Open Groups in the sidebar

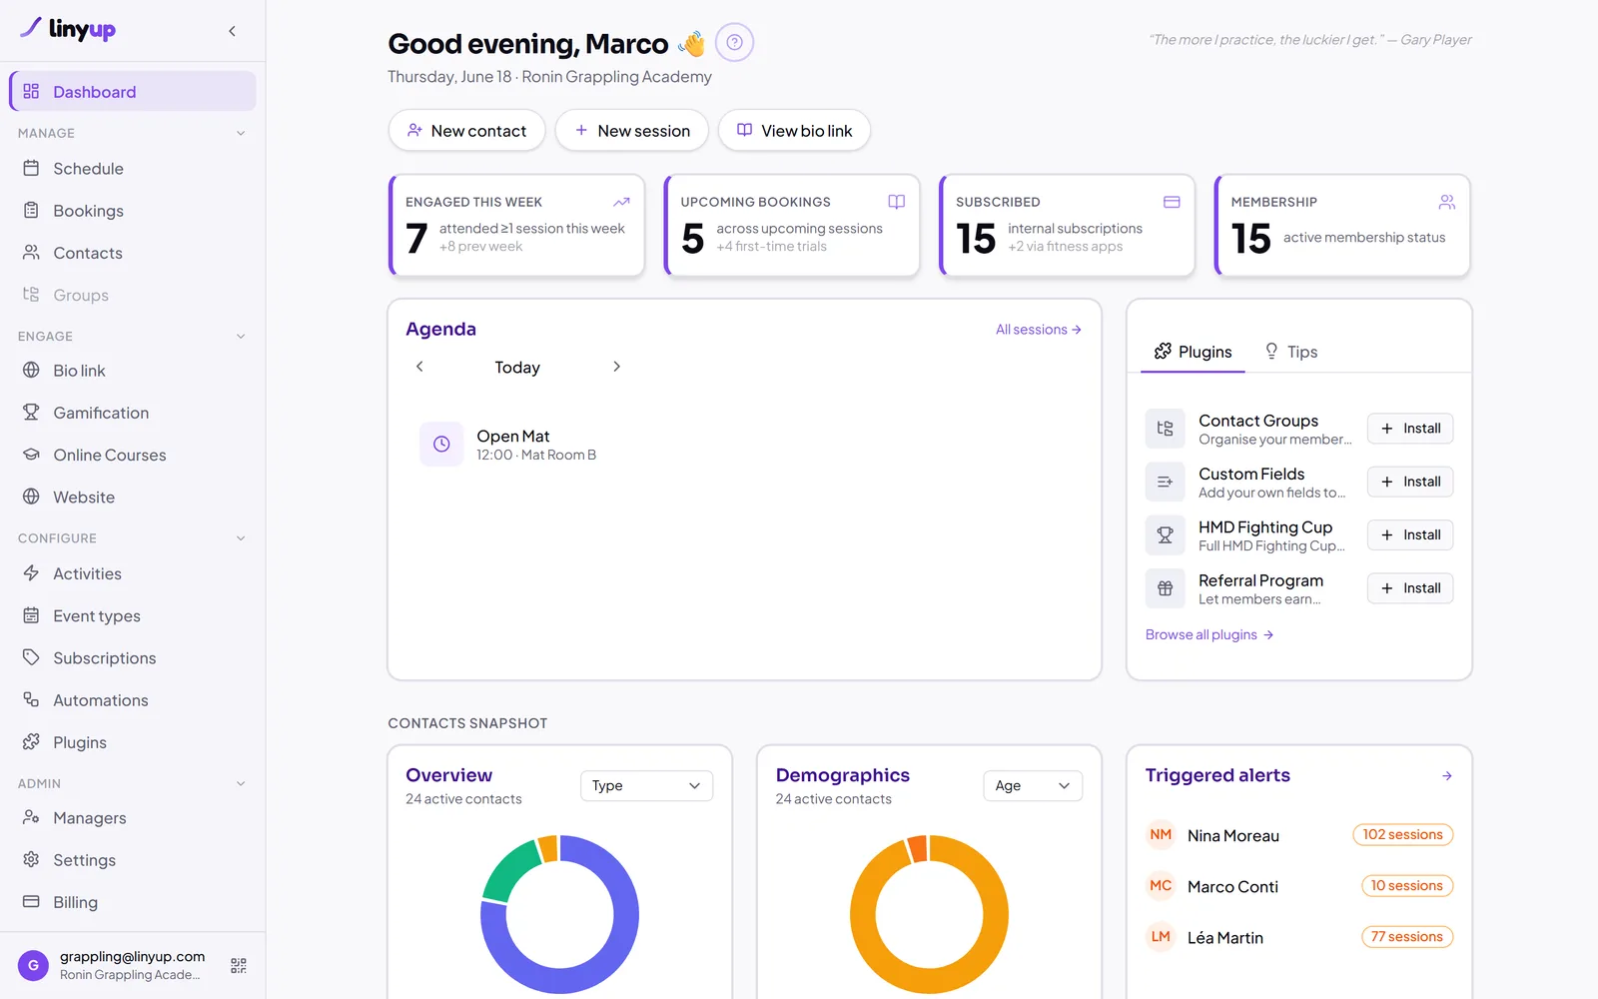click(x=133, y=295)
